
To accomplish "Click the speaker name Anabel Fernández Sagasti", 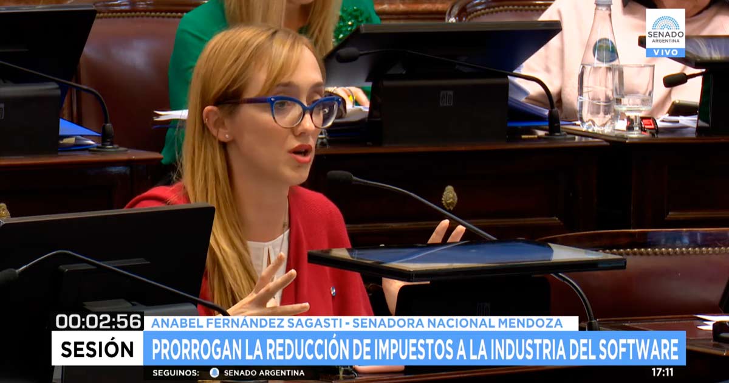I will [247, 323].
